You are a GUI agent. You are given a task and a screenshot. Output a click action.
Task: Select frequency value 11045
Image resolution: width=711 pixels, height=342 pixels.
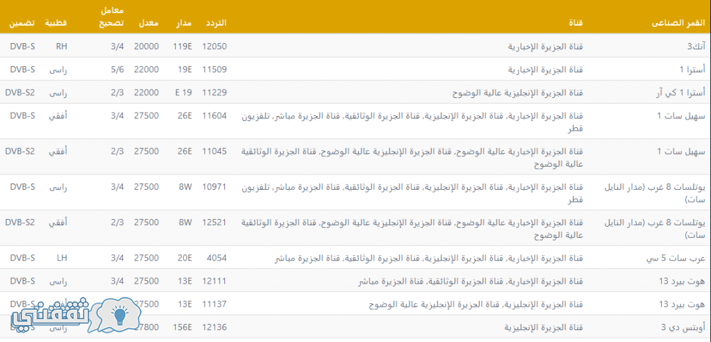tap(216, 151)
